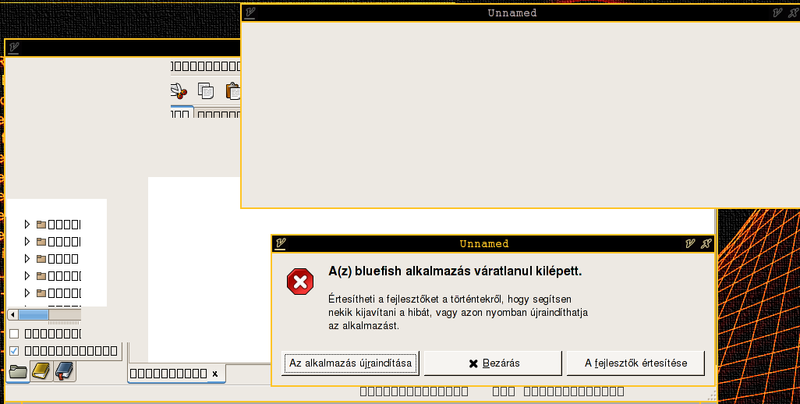The height and width of the screenshot is (404, 800).
Task: Click the Copy icon in Bluefish toolbar
Action: tap(206, 90)
